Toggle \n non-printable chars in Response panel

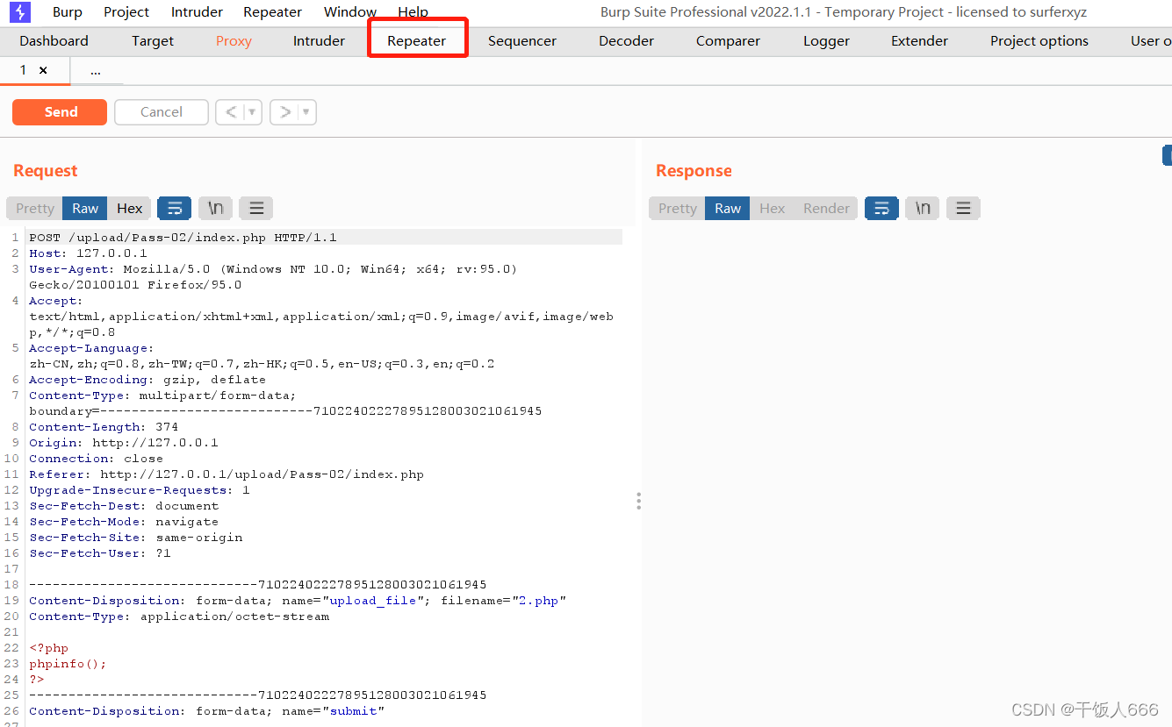[x=923, y=208]
